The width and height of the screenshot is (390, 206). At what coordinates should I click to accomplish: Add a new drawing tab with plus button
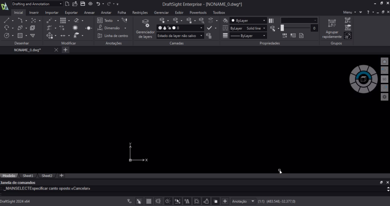66,50
